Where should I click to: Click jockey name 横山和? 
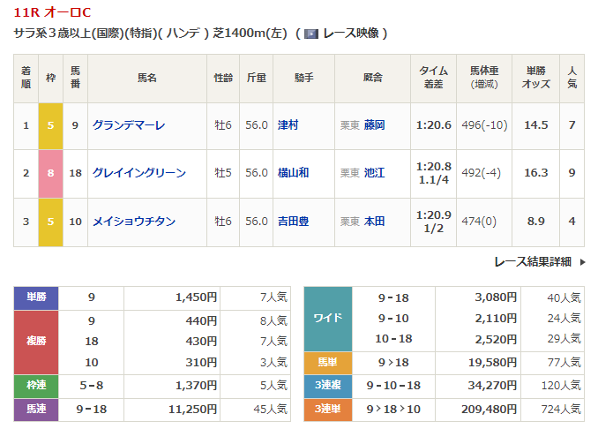tap(293, 173)
